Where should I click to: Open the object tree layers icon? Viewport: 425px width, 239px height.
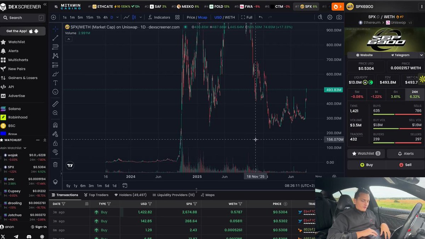click(x=55, y=182)
